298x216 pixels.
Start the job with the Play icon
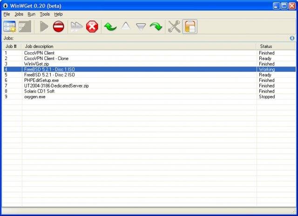pyautogui.click(x=44, y=27)
